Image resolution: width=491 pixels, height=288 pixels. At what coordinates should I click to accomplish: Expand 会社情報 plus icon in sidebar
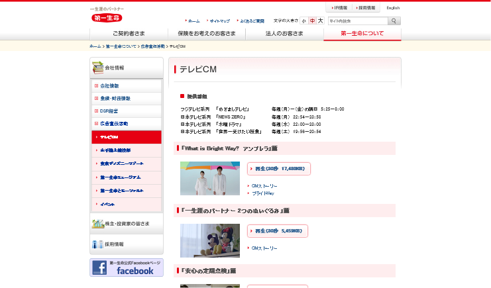click(97, 86)
